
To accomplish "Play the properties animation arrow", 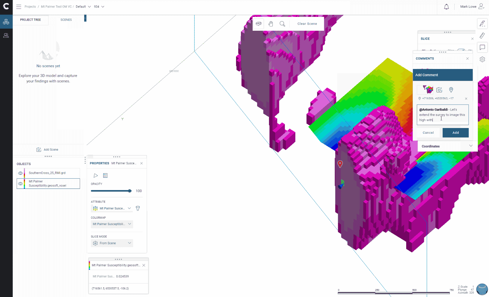I will (x=96, y=176).
